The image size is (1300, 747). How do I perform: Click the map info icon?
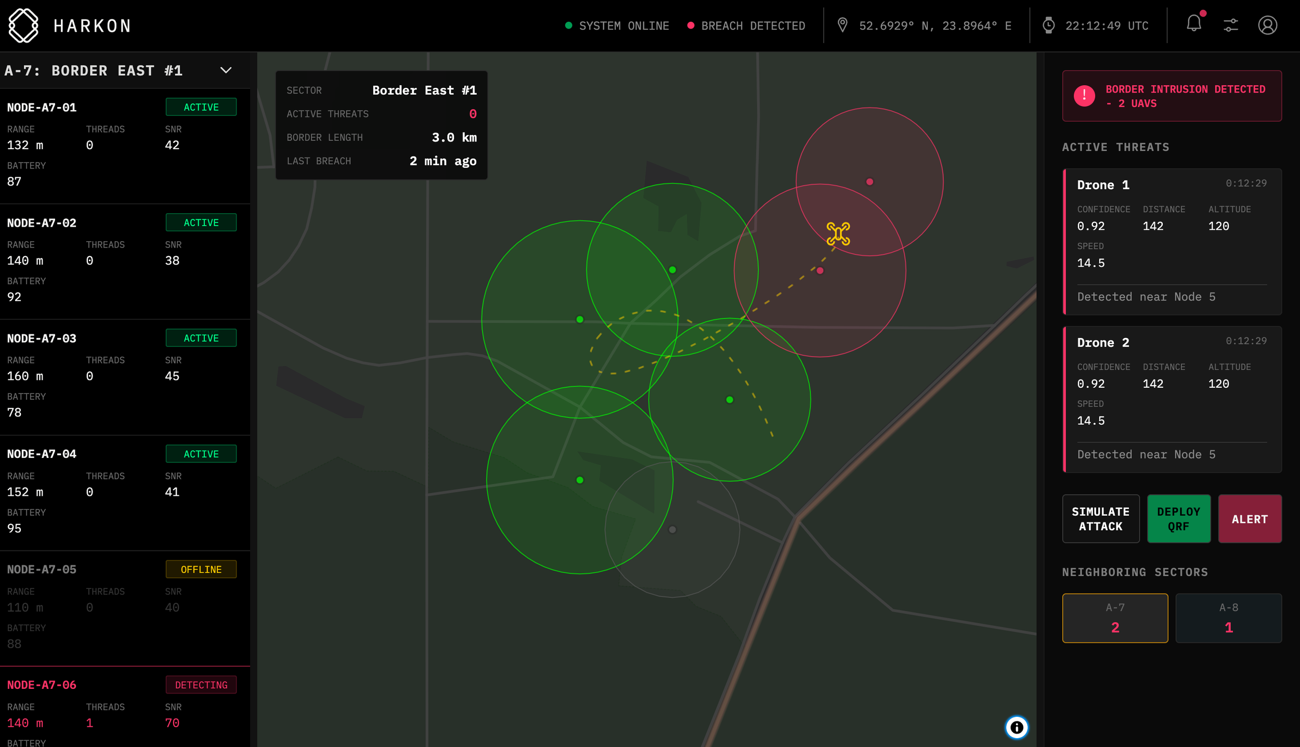(1017, 727)
